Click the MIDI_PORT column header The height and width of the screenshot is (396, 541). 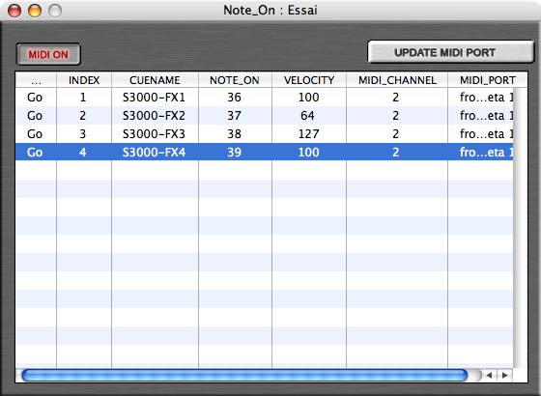488,80
